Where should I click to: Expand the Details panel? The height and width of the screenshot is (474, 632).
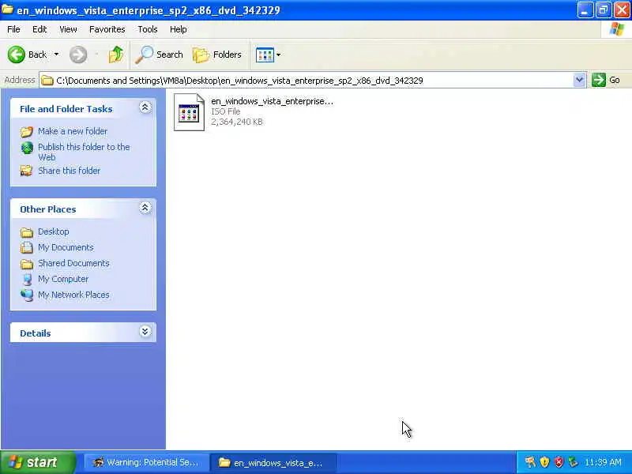click(x=145, y=331)
